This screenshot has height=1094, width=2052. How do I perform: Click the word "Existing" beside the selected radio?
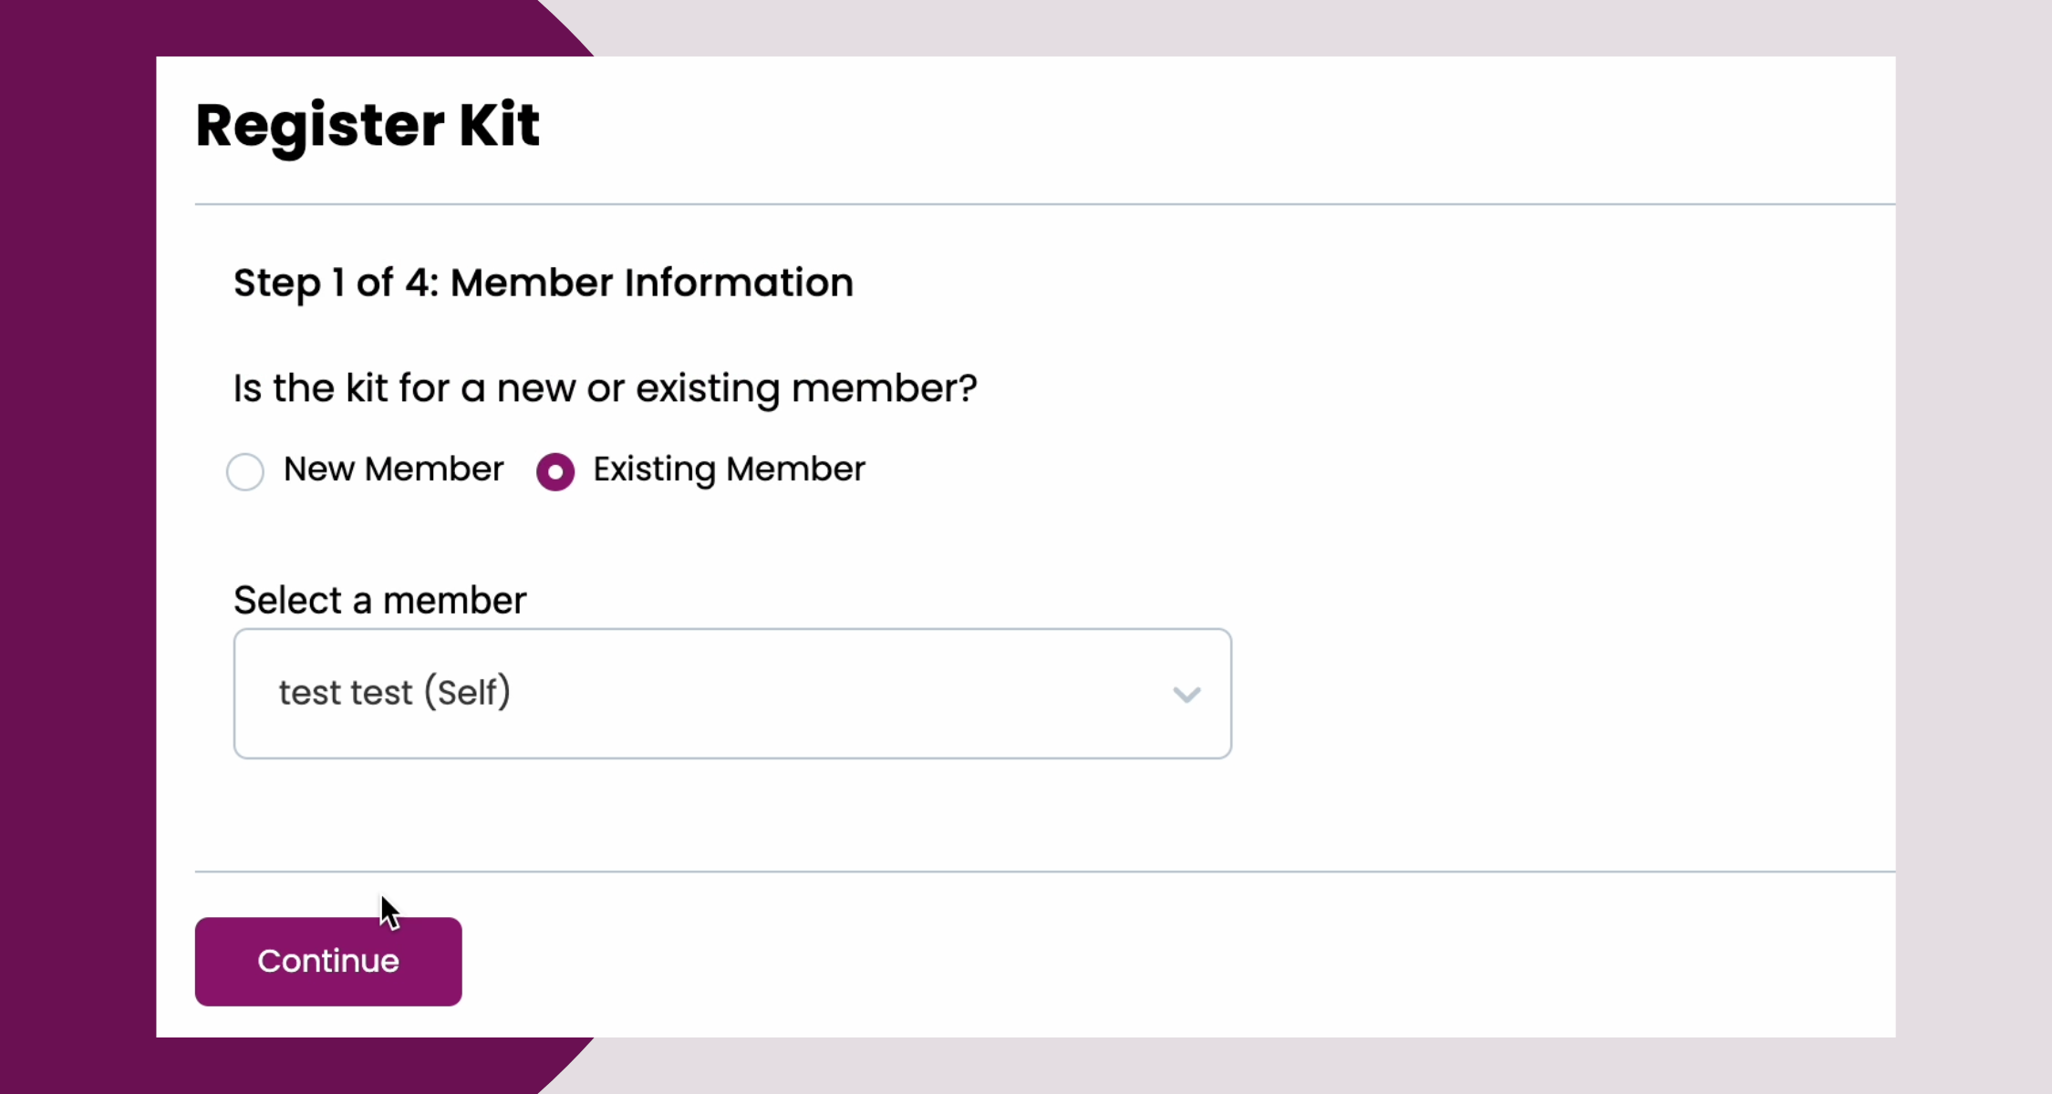pos(654,470)
